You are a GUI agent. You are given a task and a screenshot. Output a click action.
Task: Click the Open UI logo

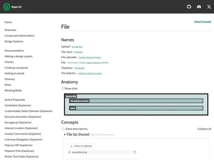click(7, 7)
